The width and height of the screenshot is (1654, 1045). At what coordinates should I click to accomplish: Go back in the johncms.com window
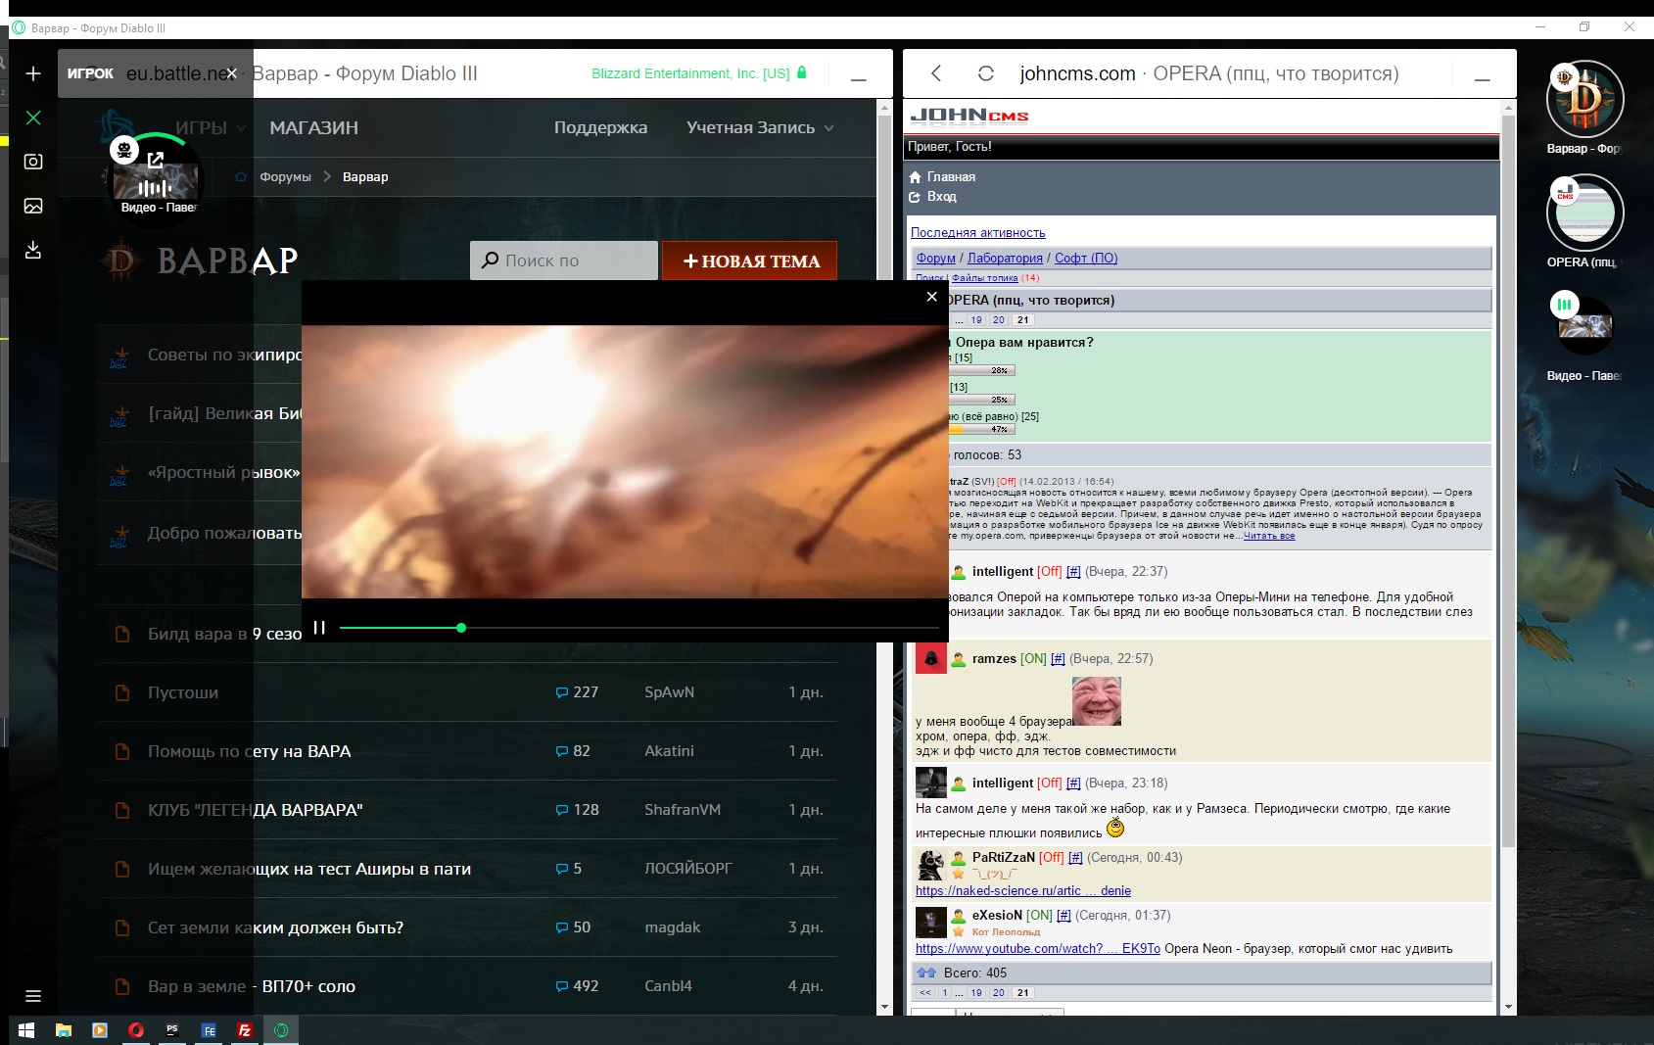tap(936, 73)
